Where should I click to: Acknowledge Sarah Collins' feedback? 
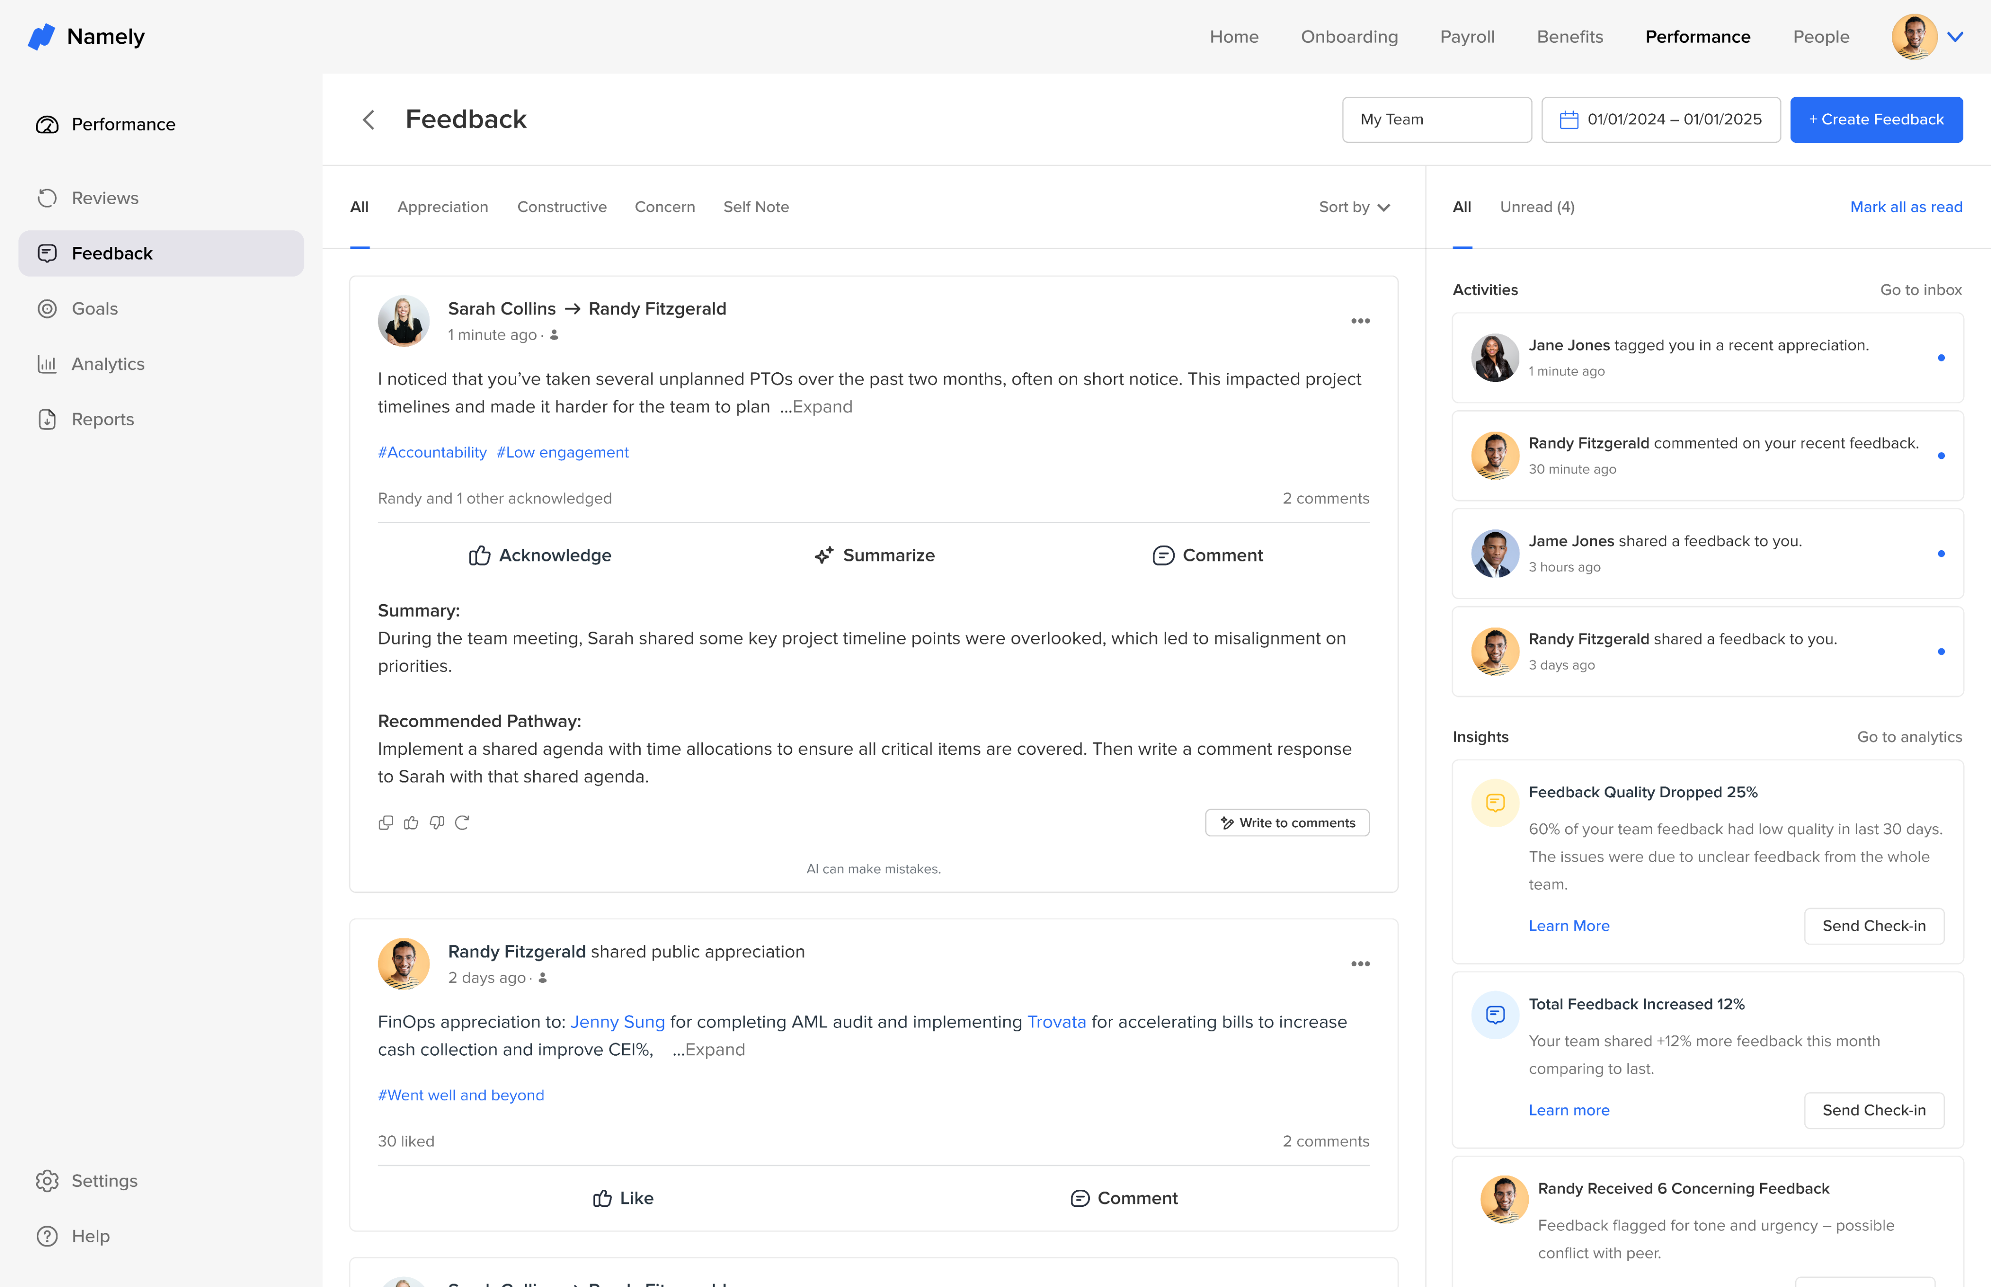click(x=540, y=555)
